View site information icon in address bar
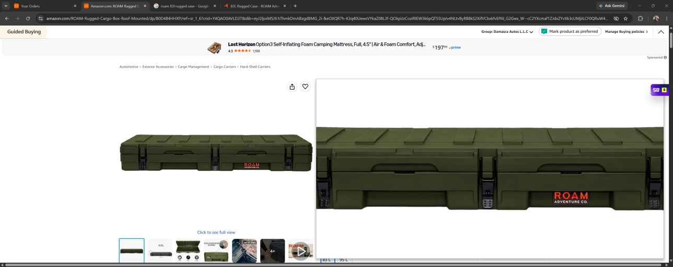The height and width of the screenshot is (267, 673). coord(41,18)
